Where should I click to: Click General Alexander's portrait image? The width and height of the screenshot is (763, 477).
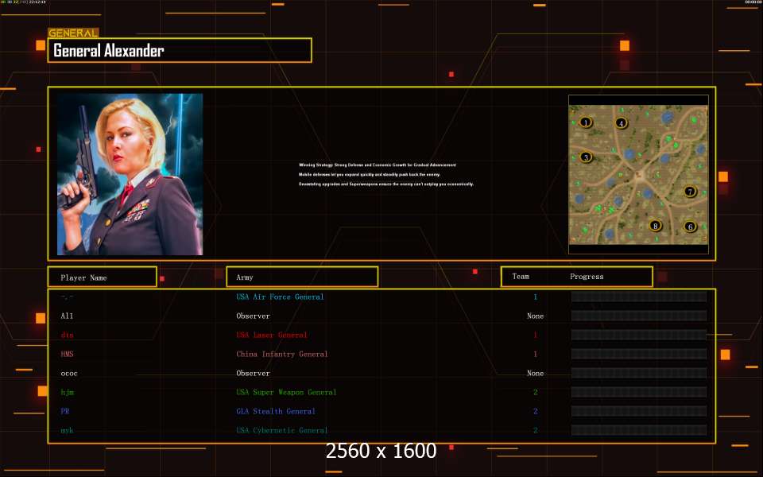(x=130, y=174)
